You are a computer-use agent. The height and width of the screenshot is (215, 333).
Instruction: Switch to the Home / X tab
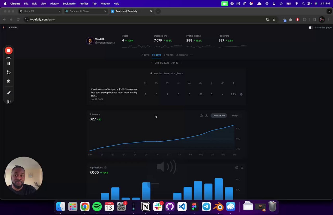tap(40, 11)
